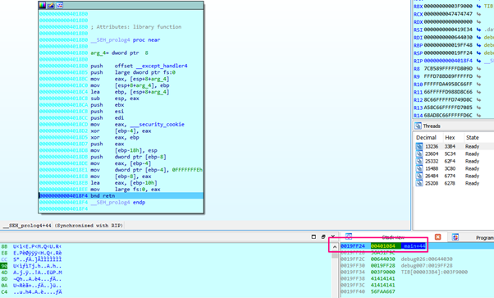Screen dimensions: 494x298
Task: Click the Program Segmentation tab icon
Action: pos(455,237)
